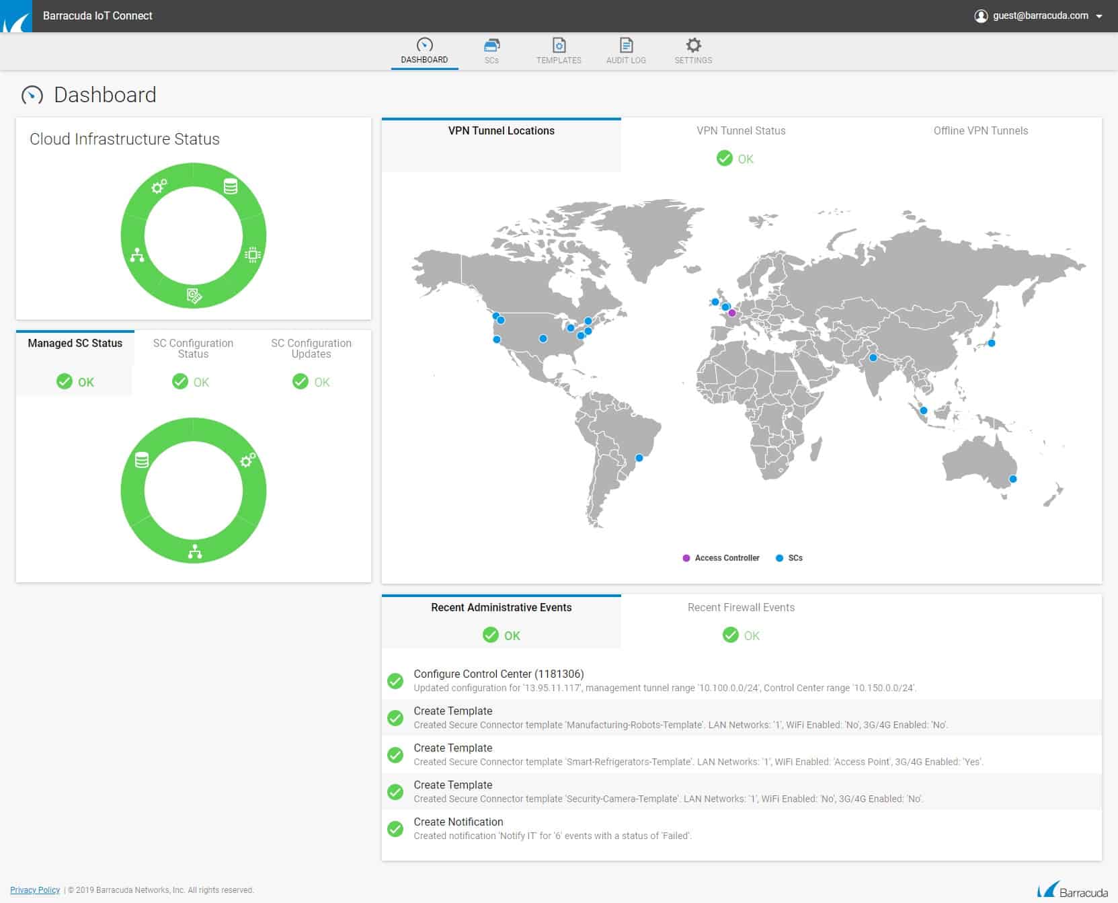1118x903 pixels.
Task: Open the Smart-Refrigerators-Template creation event
Action: pos(742,754)
